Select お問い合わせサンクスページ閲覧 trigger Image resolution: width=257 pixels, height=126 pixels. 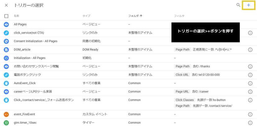click(36, 66)
